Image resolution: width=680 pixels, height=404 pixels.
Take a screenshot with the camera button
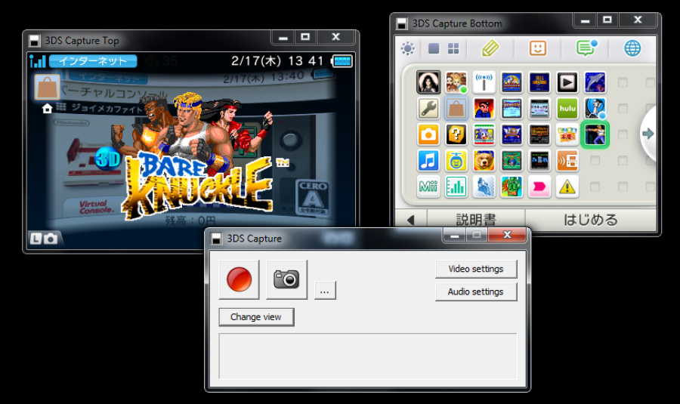tap(286, 279)
